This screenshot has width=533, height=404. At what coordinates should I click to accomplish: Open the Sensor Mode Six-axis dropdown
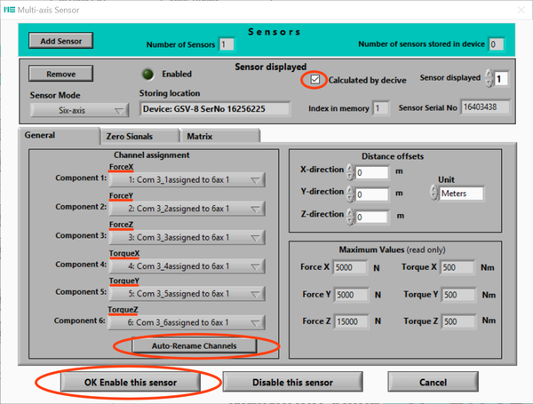coord(80,110)
